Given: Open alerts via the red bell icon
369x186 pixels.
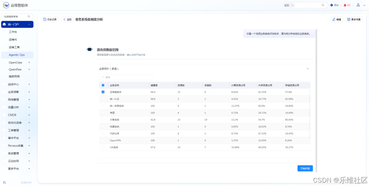Looking at the screenshot, I should click(345, 5).
